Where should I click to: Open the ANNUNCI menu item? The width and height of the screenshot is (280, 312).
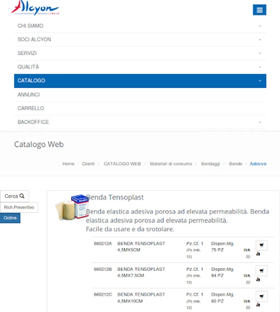click(140, 95)
